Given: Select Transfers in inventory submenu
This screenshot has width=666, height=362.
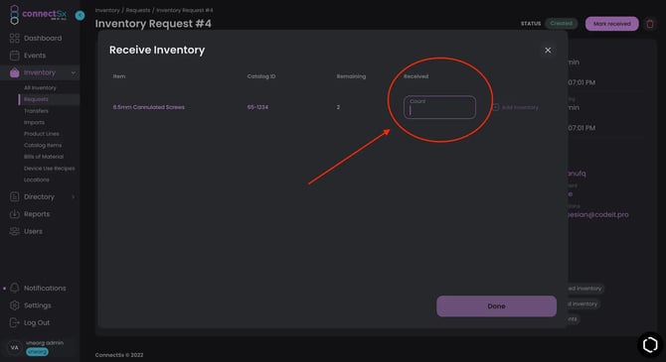Looking at the screenshot, I should tap(36, 111).
